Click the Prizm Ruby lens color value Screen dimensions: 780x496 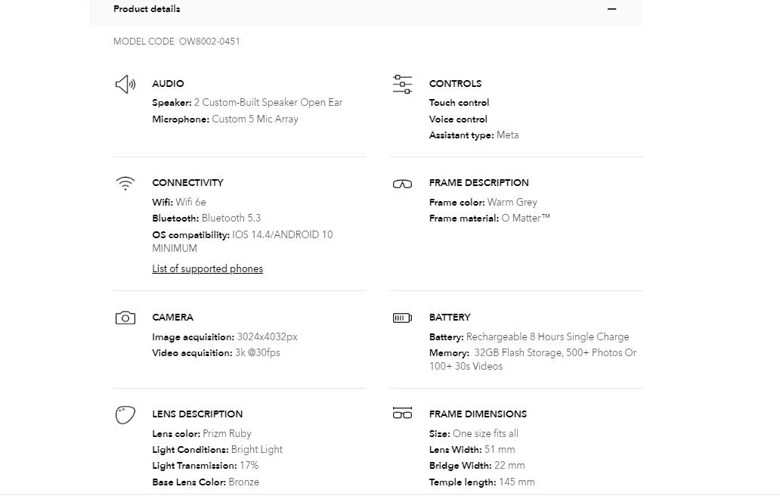227,434
